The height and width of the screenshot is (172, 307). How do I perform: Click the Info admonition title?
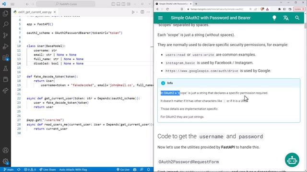tap(170, 83)
